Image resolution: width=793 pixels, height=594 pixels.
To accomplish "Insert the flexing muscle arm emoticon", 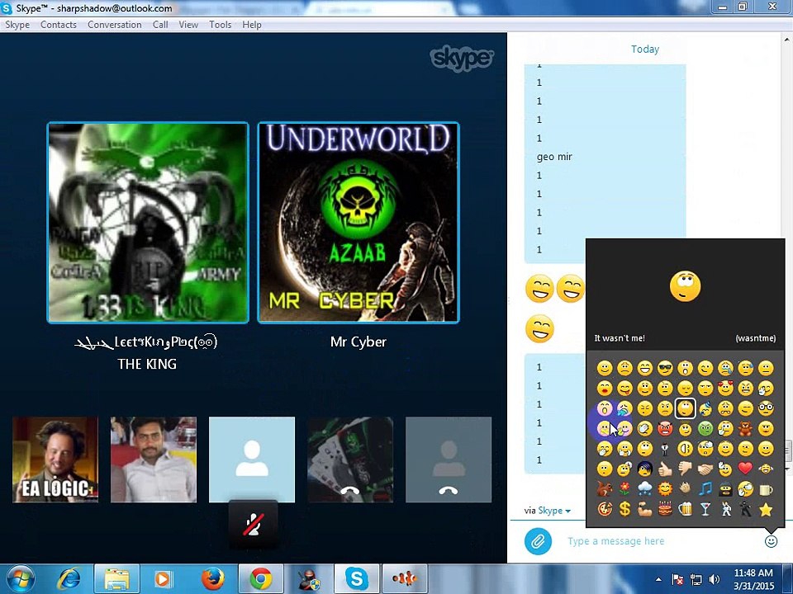I will click(x=645, y=509).
